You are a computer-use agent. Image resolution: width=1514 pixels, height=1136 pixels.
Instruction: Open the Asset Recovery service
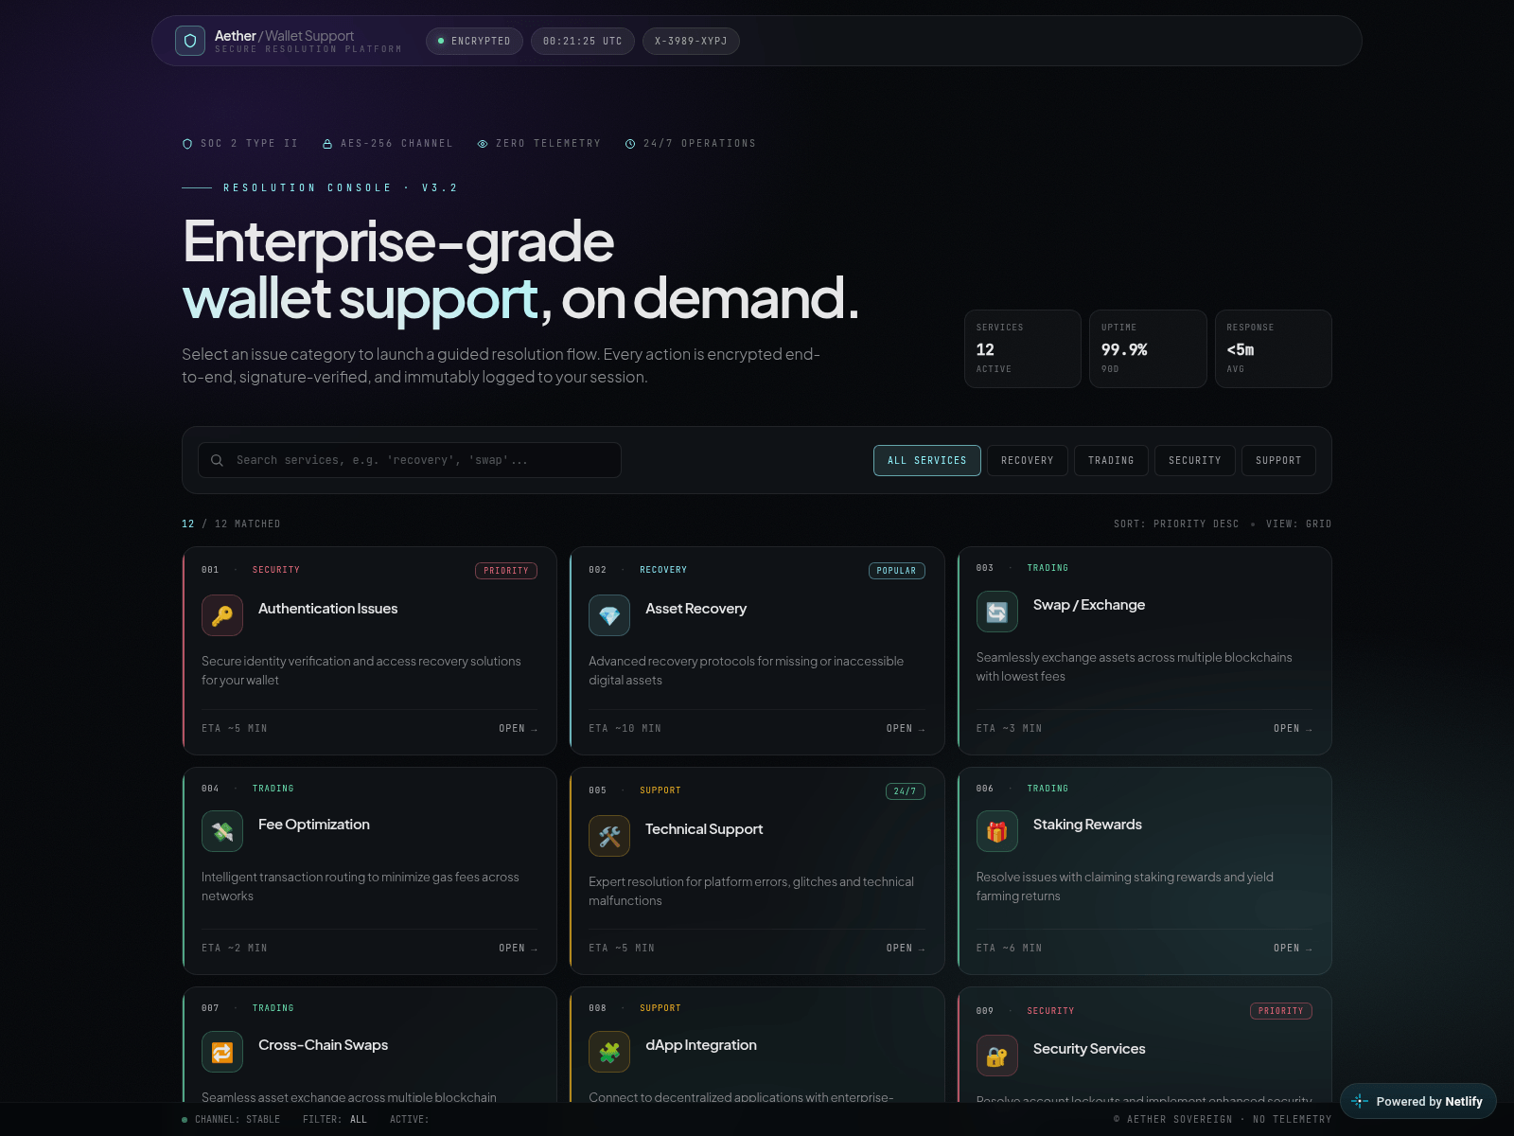(x=906, y=728)
